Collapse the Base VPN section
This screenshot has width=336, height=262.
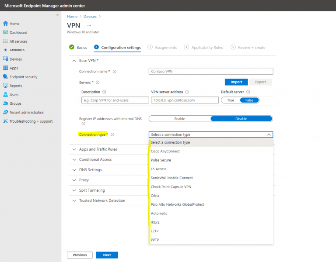[x=74, y=61]
